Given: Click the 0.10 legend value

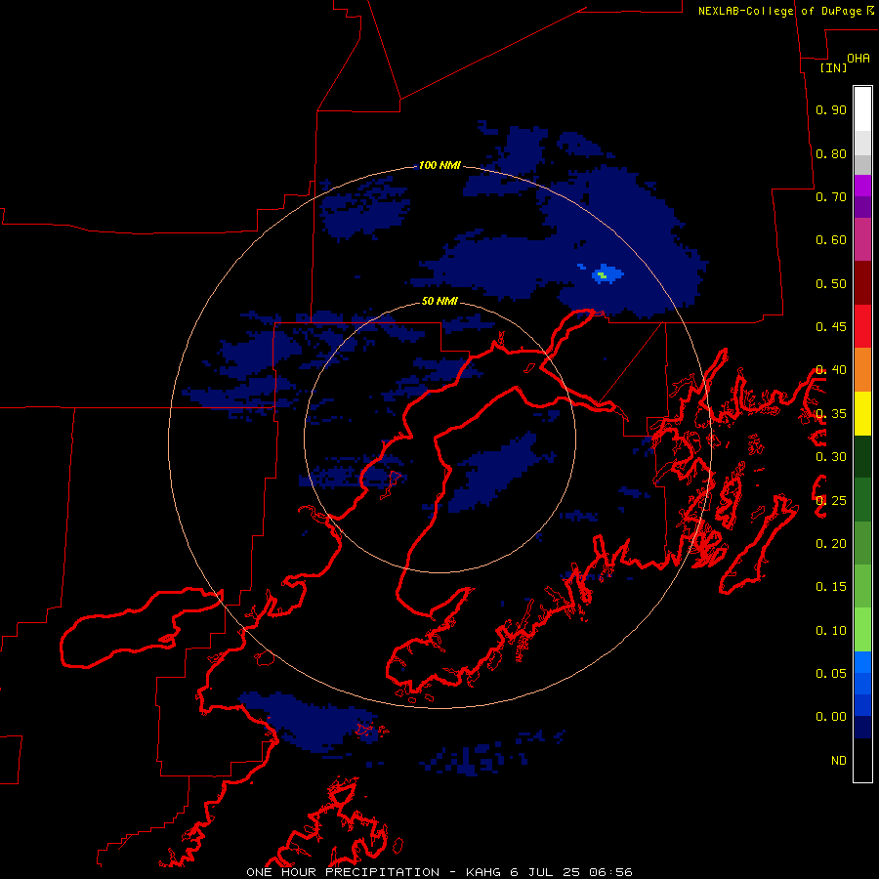Looking at the screenshot, I should tap(831, 630).
